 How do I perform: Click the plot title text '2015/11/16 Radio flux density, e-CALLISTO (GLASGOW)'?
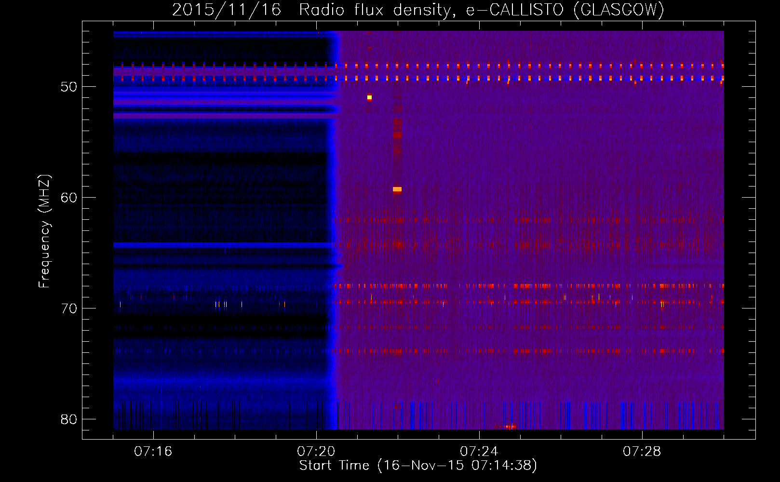418,10
